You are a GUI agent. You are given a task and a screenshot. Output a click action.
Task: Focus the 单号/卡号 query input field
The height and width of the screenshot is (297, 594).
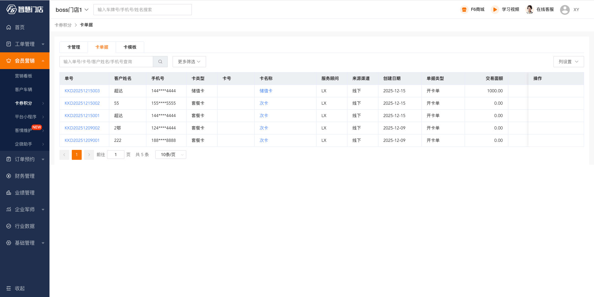coord(106,62)
